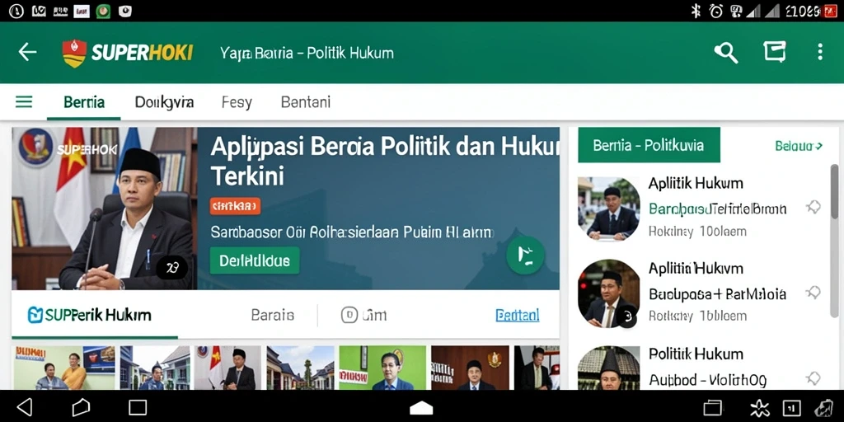Tap the square icon next to Gimi
The width and height of the screenshot is (844, 422).
tap(349, 315)
